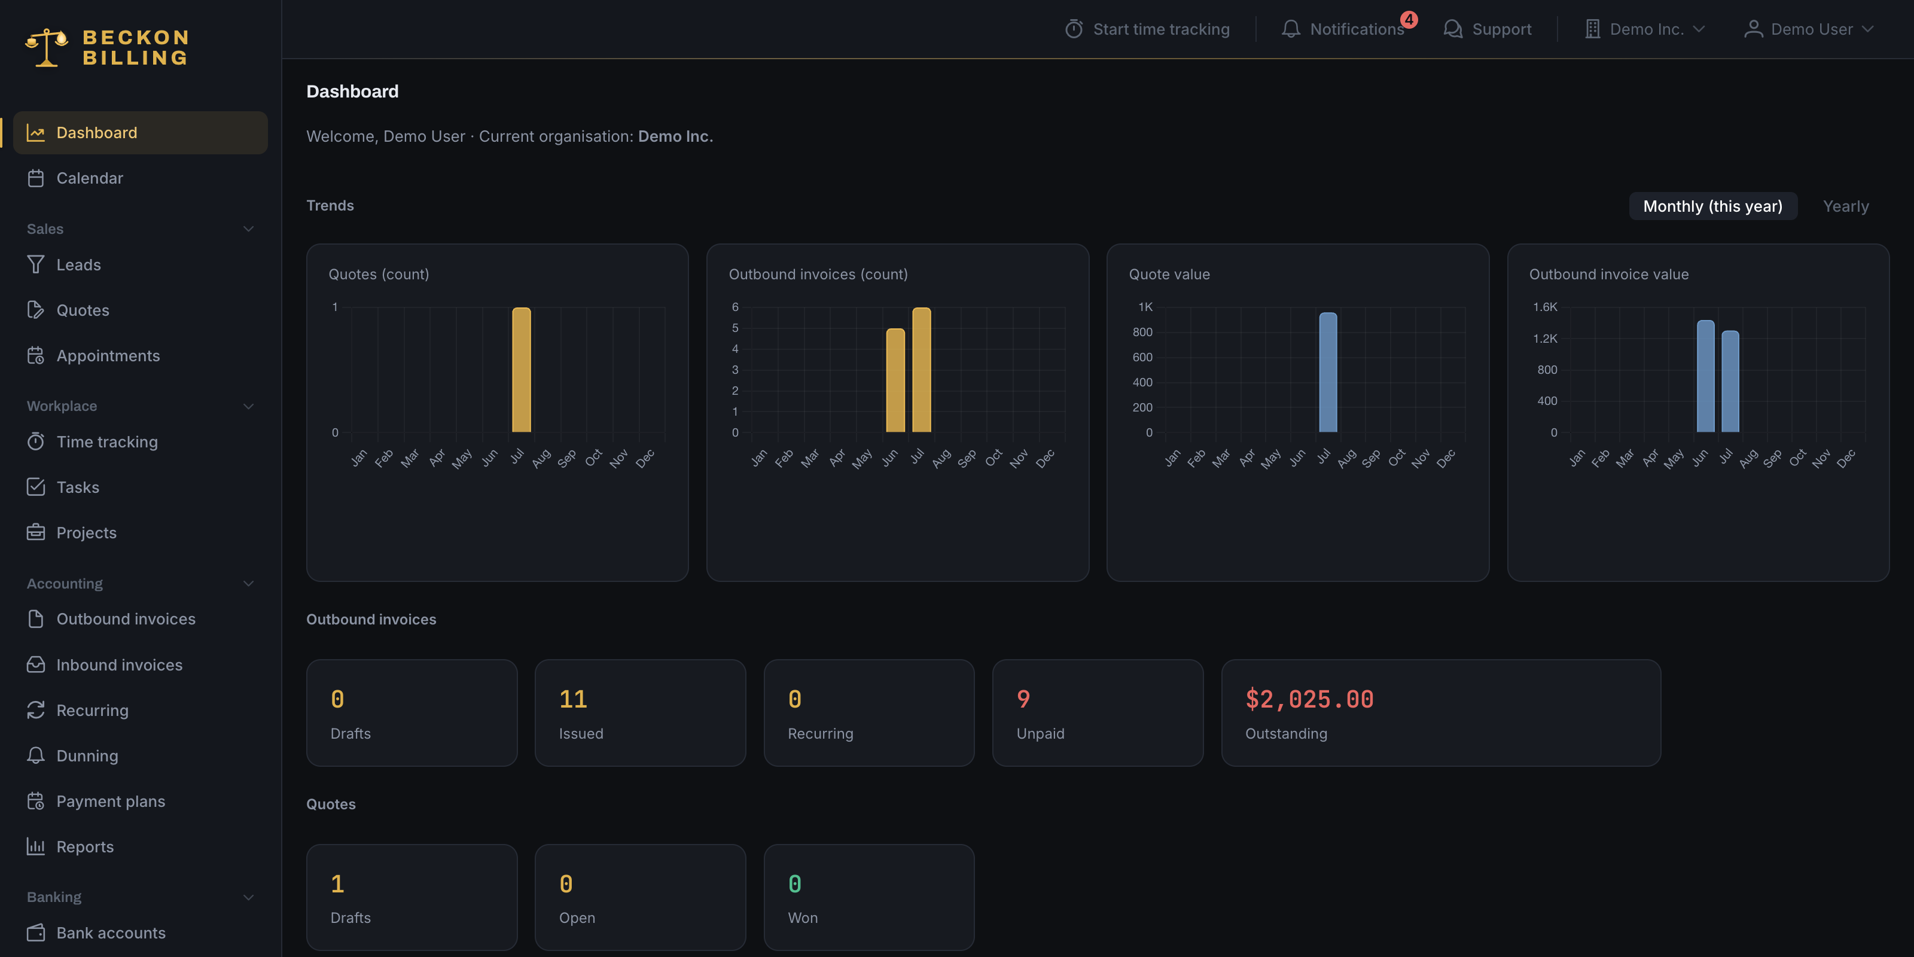1914x957 pixels.
Task: Click the Dunning bell icon in sidebar
Action: tap(36, 755)
